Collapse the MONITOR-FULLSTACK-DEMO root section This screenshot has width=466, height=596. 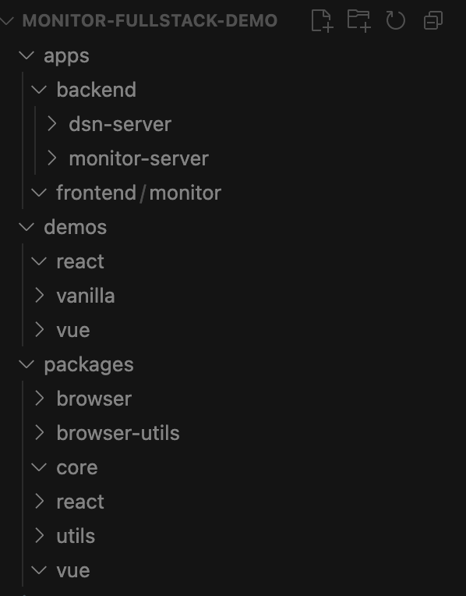7,20
